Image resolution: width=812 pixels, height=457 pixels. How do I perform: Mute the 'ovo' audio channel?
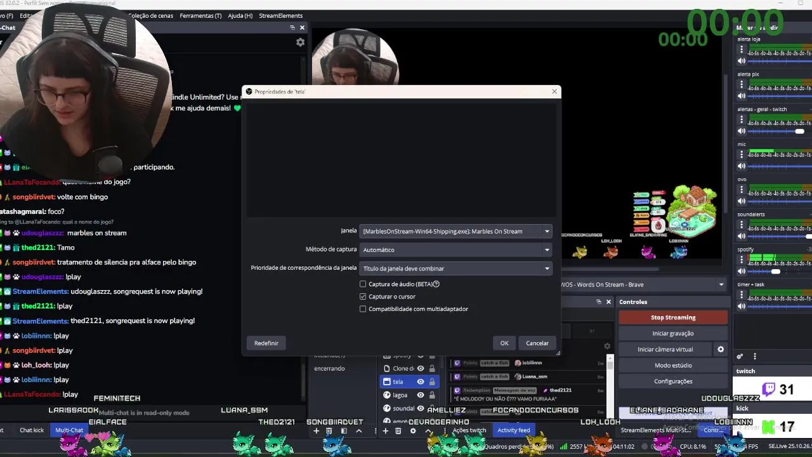click(742, 201)
